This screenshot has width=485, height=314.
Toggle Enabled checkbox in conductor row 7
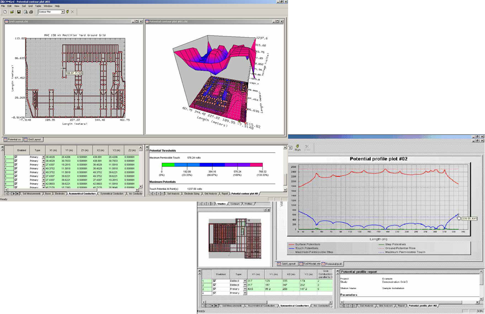coord(16,180)
